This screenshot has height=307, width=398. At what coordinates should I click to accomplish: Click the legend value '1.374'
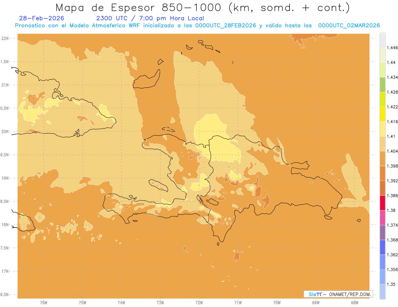pyautogui.click(x=392, y=225)
